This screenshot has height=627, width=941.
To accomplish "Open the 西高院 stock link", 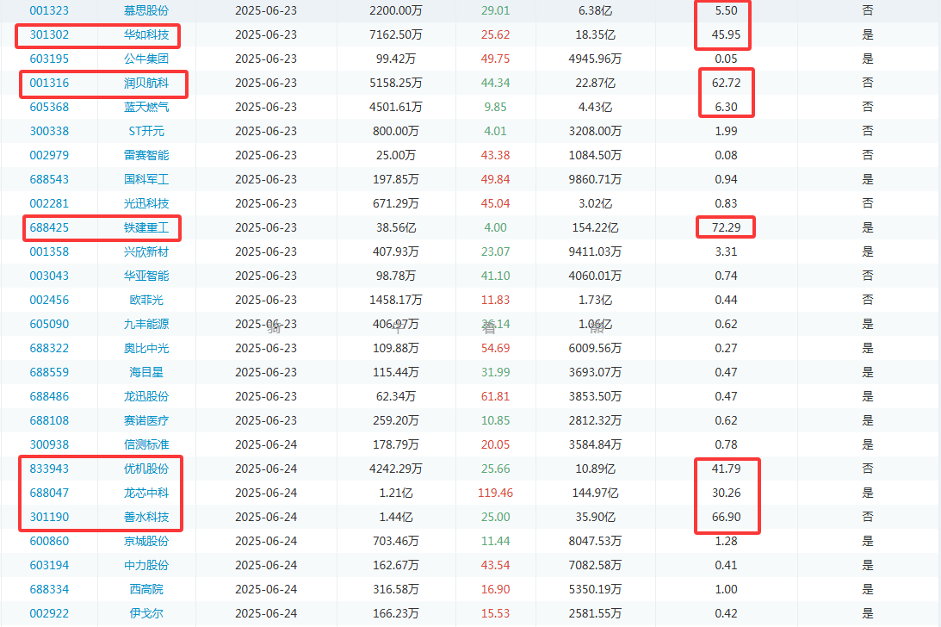I will pos(146,589).
